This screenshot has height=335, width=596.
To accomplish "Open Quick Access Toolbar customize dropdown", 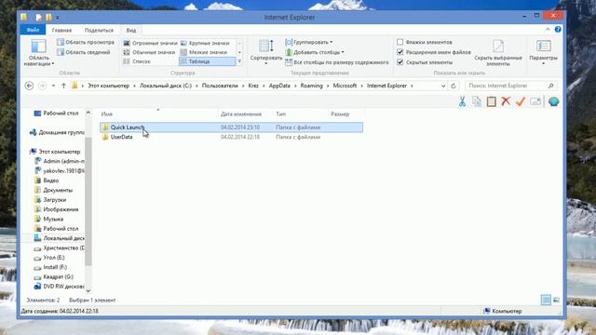I will (x=58, y=18).
